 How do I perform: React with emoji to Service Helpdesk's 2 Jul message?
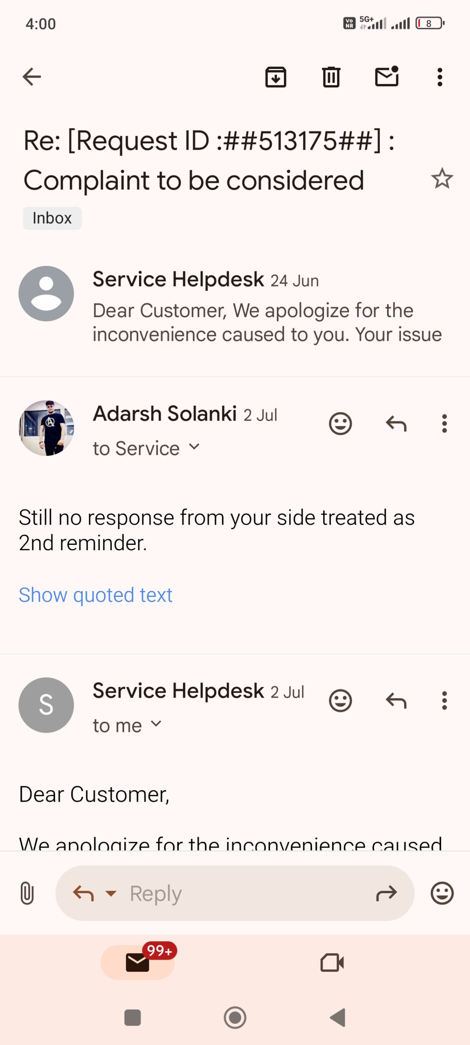click(x=340, y=701)
